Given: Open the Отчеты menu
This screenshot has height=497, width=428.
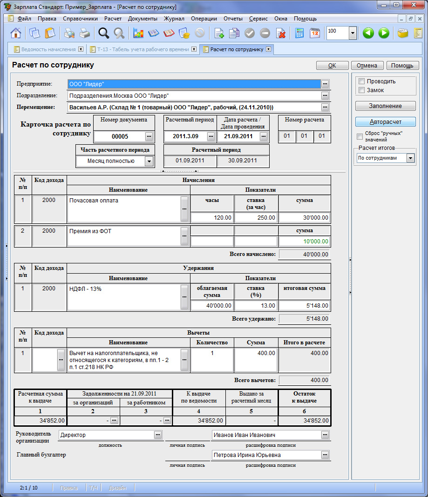Looking at the screenshot, I should (233, 19).
